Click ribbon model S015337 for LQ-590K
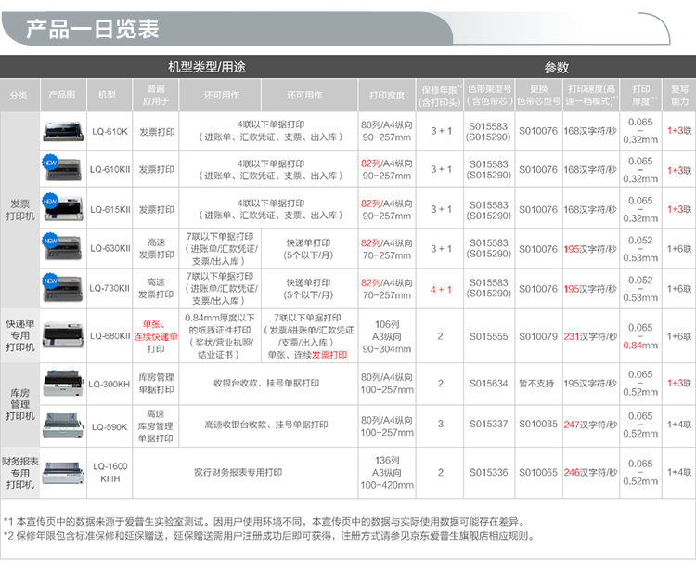This screenshot has height=575, width=696. click(489, 424)
